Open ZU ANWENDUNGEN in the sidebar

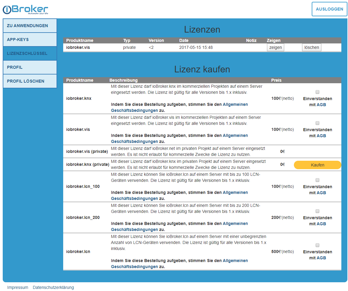click(x=30, y=26)
